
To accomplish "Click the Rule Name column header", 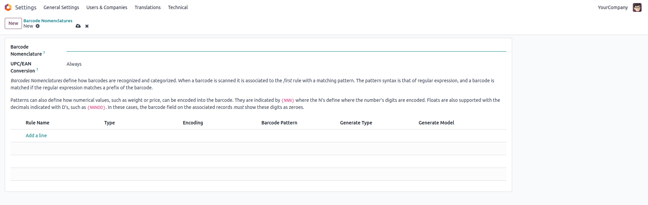I will [38, 123].
